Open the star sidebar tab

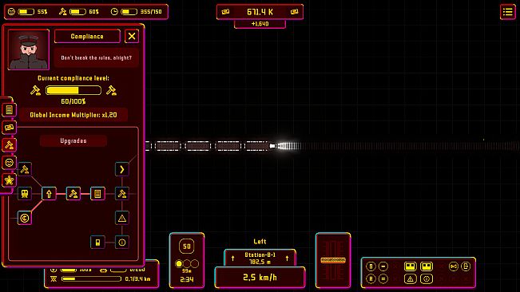(9, 180)
